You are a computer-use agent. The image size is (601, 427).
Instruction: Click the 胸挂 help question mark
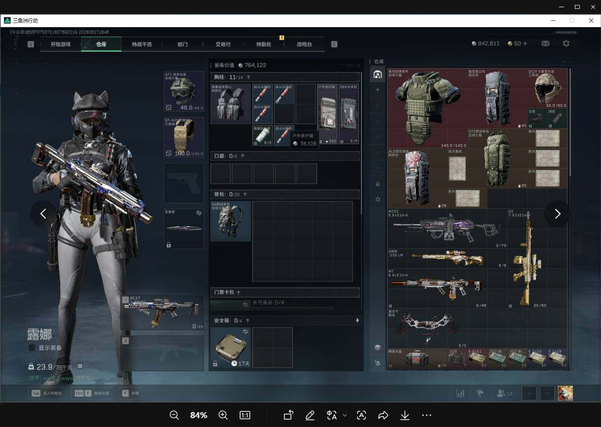tap(248, 77)
